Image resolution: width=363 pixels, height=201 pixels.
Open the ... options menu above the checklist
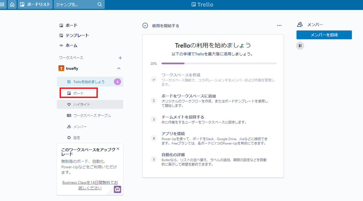pos(279,26)
